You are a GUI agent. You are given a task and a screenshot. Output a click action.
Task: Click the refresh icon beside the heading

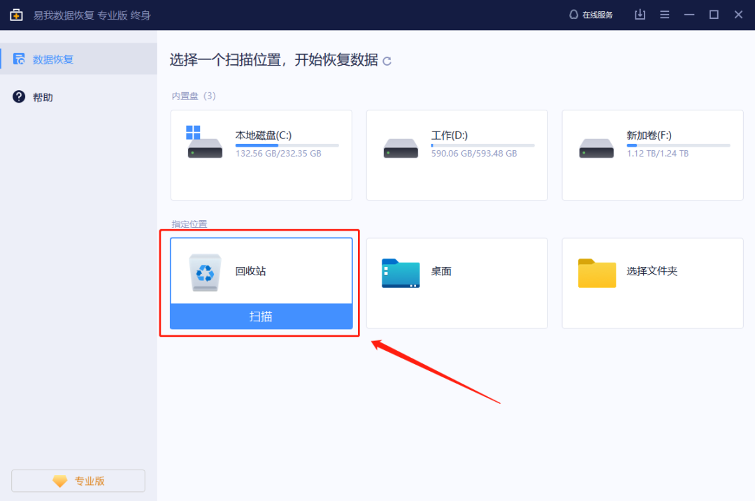coord(387,61)
